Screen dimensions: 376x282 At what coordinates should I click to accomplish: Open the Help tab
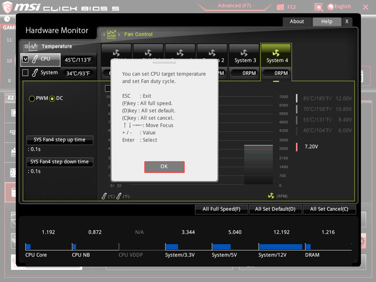pyautogui.click(x=326, y=21)
